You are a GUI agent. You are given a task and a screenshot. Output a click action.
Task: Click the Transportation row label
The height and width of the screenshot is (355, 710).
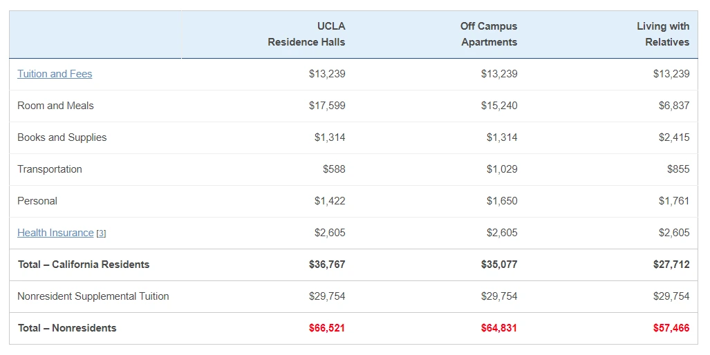pos(50,169)
